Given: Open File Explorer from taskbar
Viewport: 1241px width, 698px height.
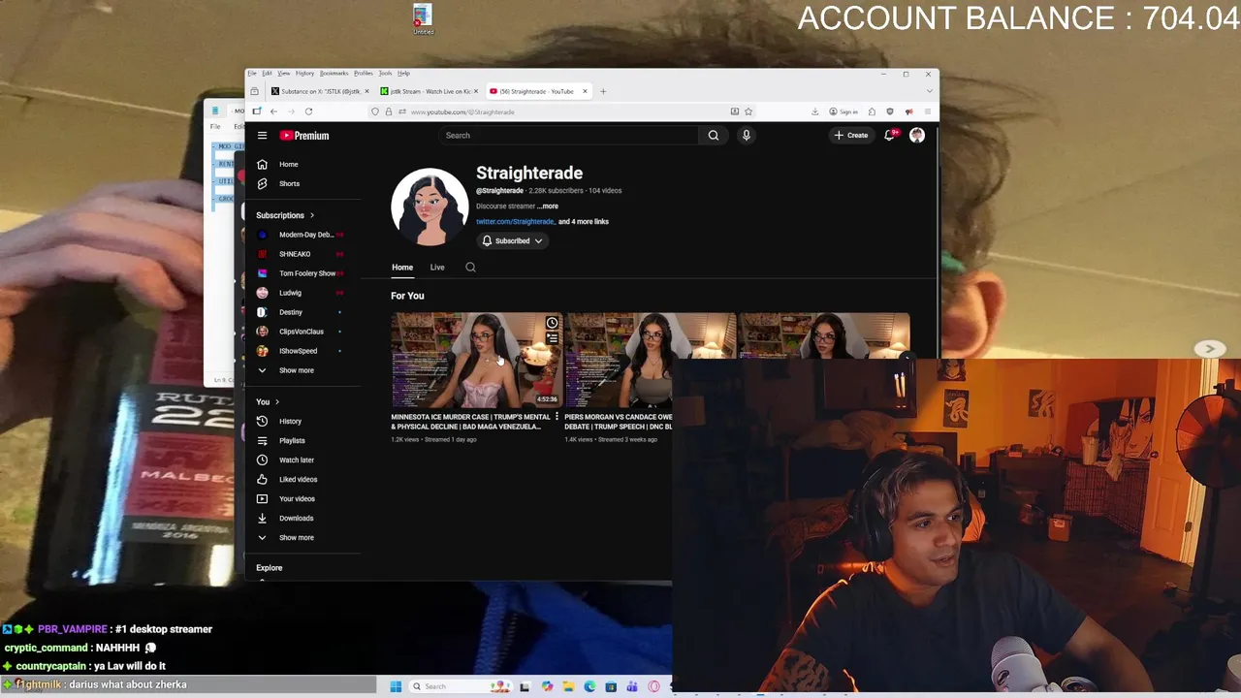Looking at the screenshot, I should click(x=568, y=686).
